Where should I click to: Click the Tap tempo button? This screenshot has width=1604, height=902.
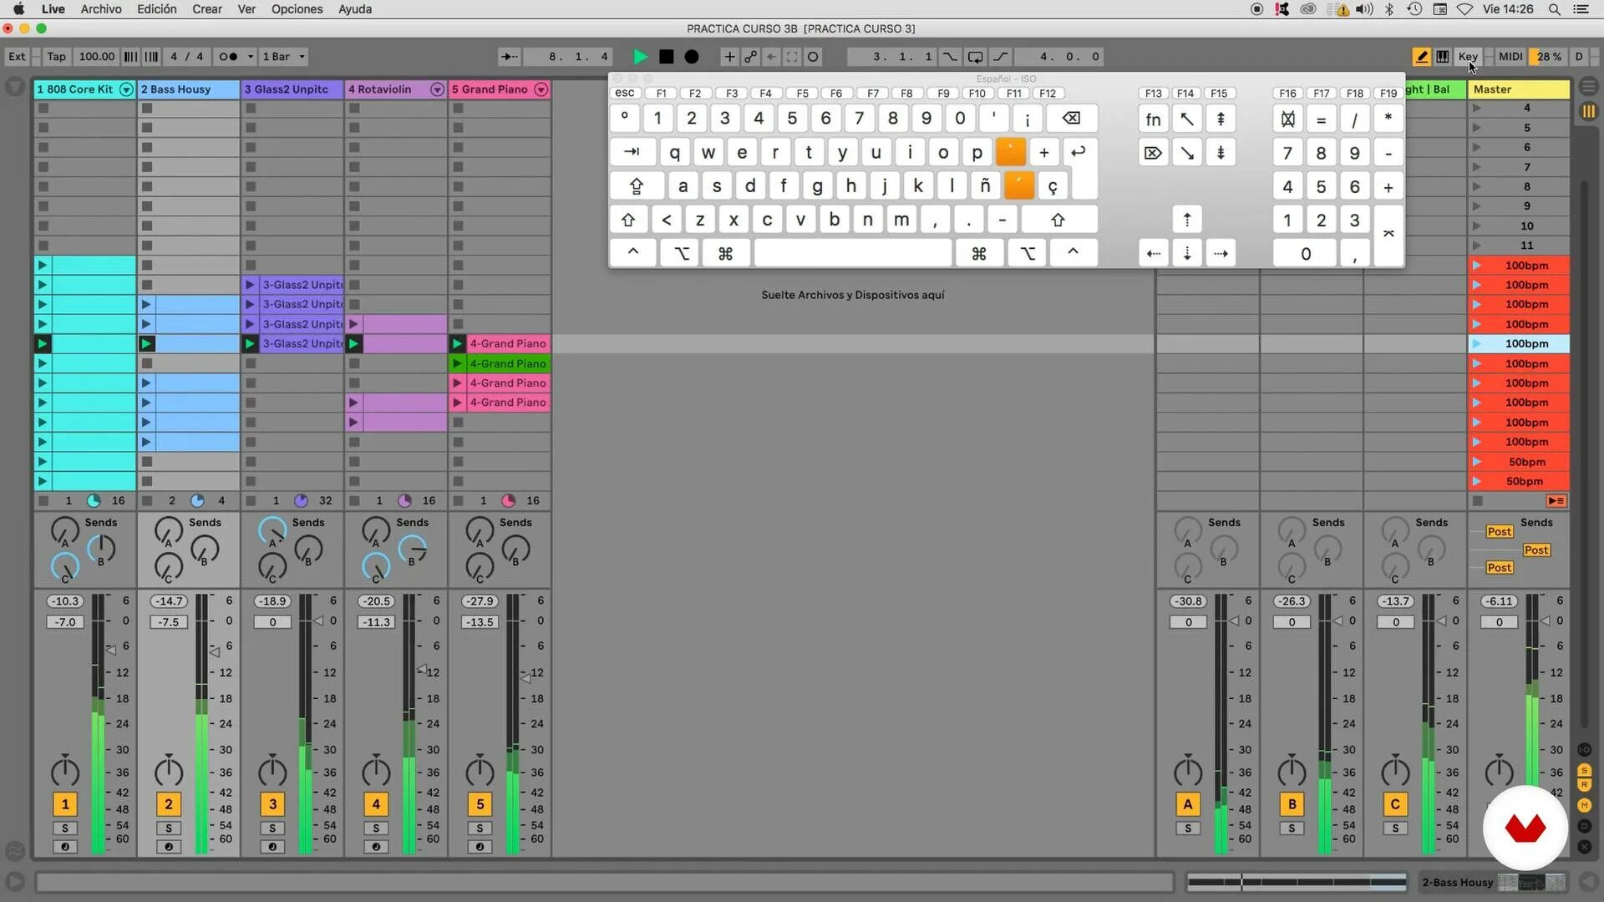56,57
